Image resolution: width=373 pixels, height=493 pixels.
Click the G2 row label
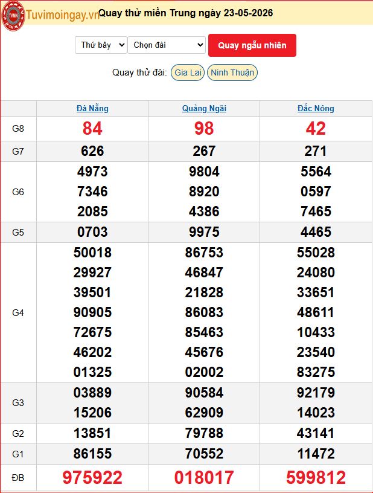(x=18, y=434)
